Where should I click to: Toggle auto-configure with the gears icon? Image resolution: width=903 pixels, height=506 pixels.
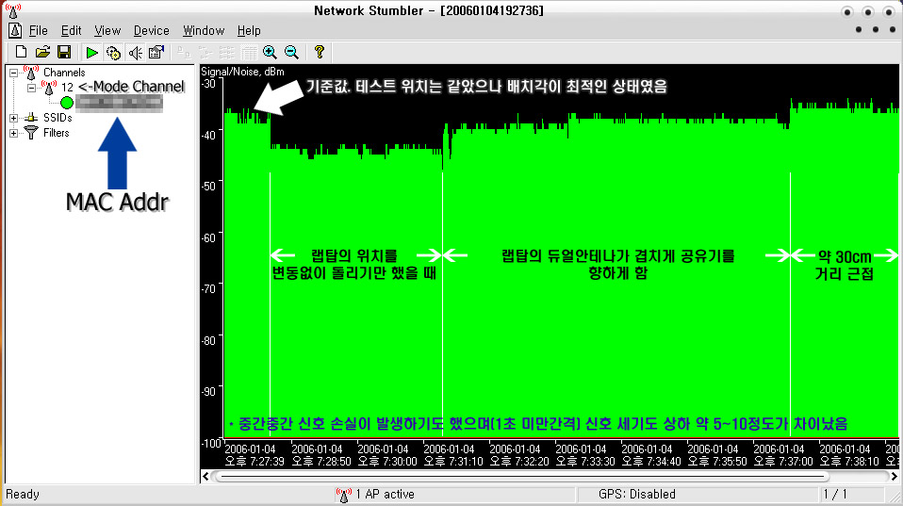(x=113, y=53)
